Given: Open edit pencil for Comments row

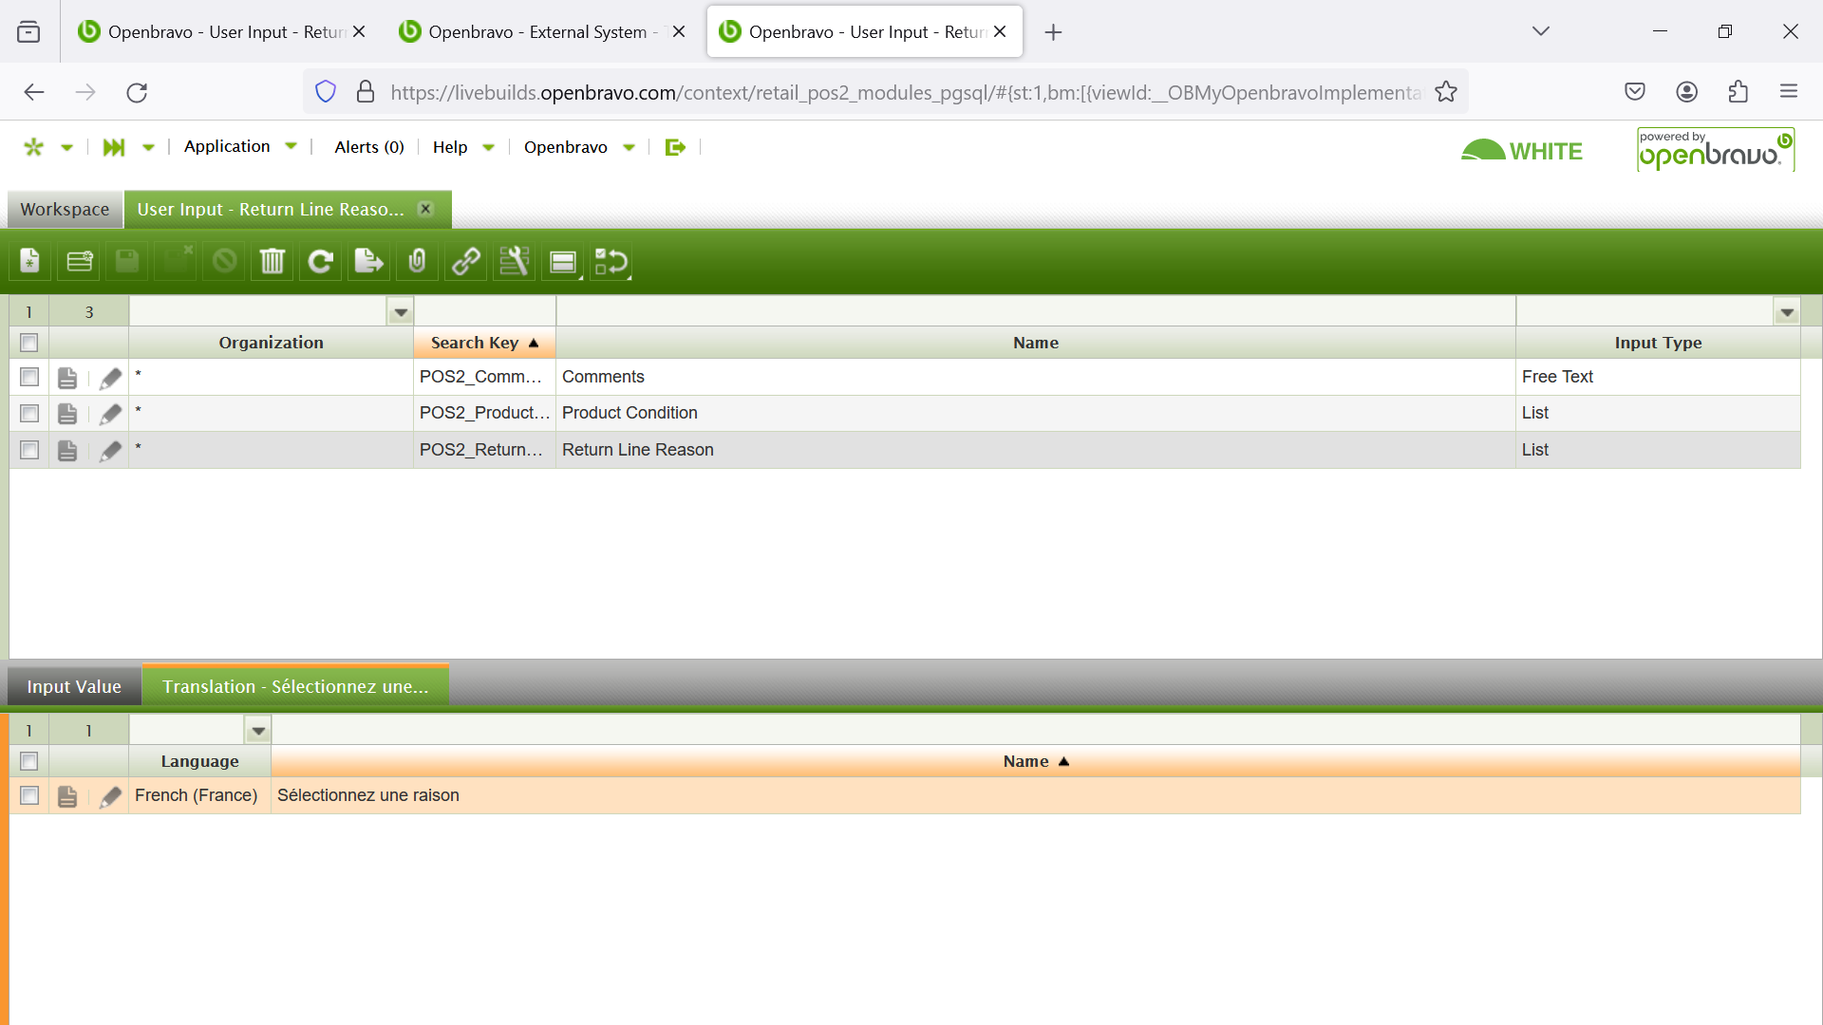Looking at the screenshot, I should click(x=110, y=378).
